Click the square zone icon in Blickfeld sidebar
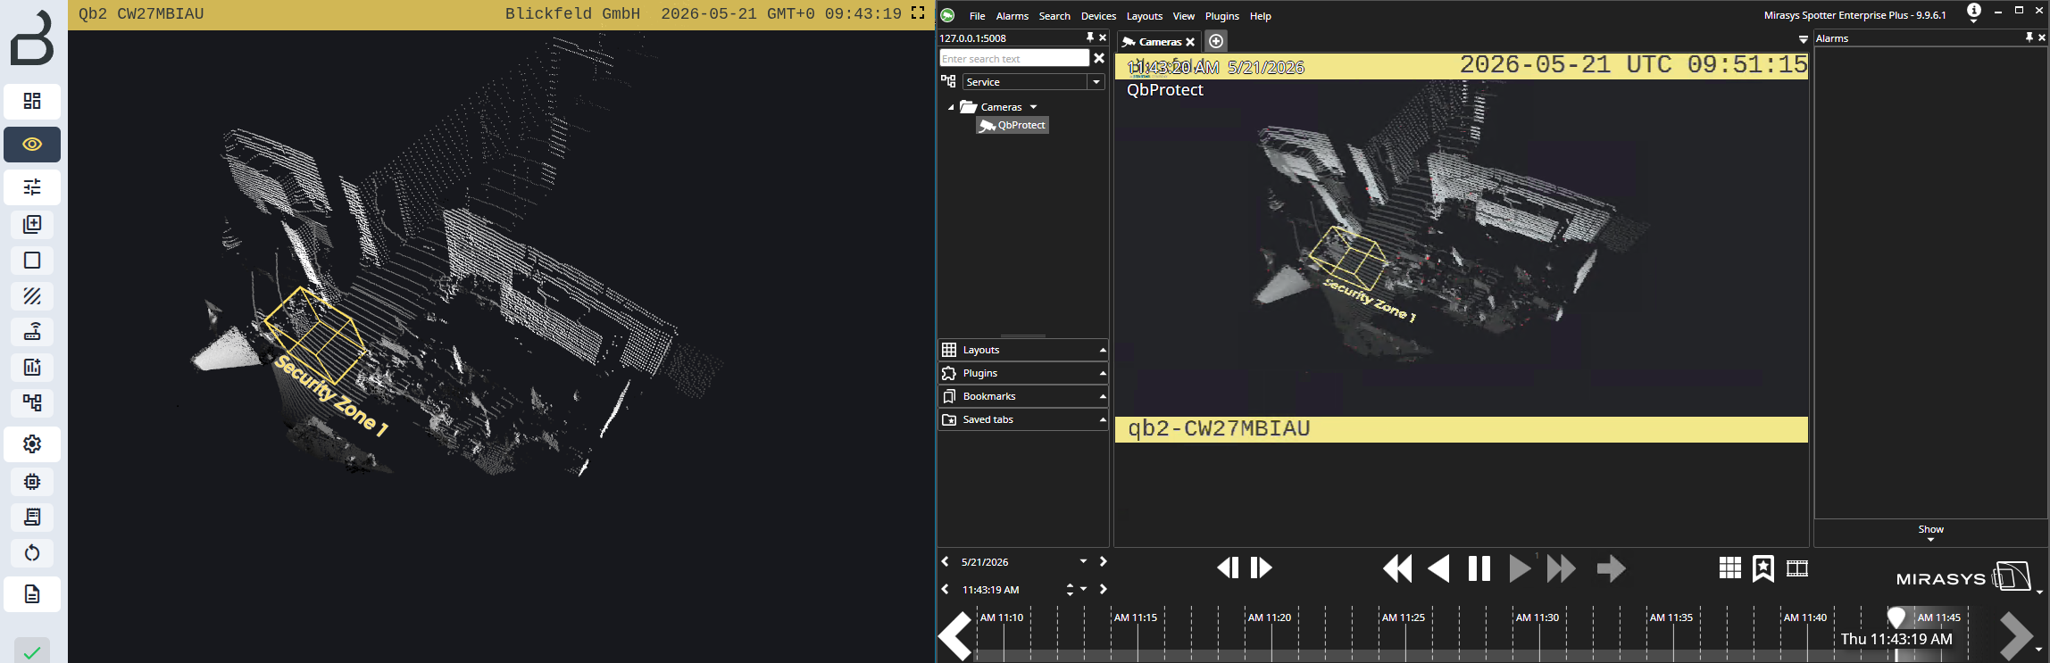This screenshot has height=663, width=2050. coord(32,260)
